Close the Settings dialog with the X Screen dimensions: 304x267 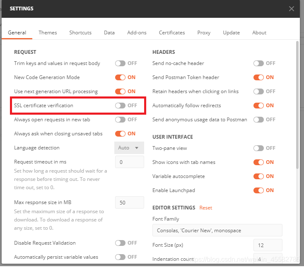coord(291,9)
